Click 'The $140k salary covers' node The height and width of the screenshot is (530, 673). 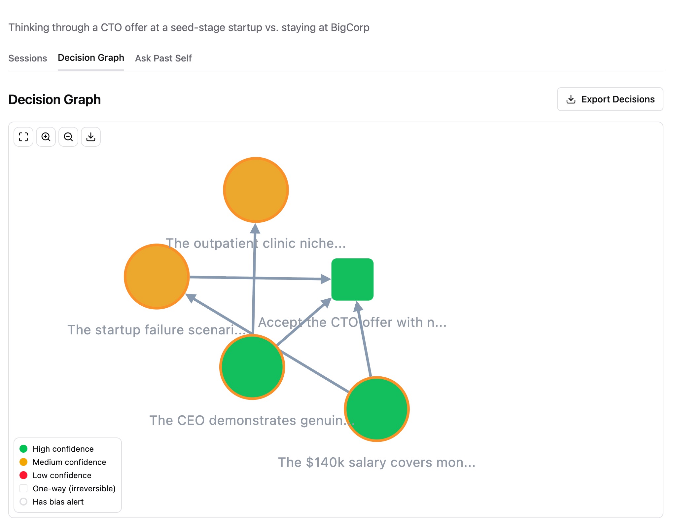coord(376,409)
